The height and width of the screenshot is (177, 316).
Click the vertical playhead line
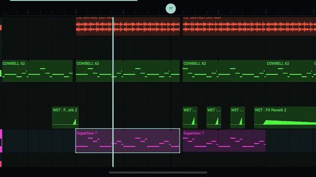[113, 92]
